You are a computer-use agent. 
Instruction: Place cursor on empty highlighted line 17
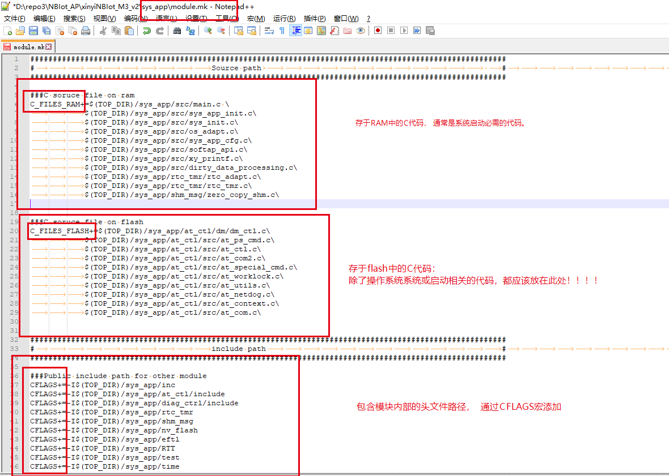[349, 204]
